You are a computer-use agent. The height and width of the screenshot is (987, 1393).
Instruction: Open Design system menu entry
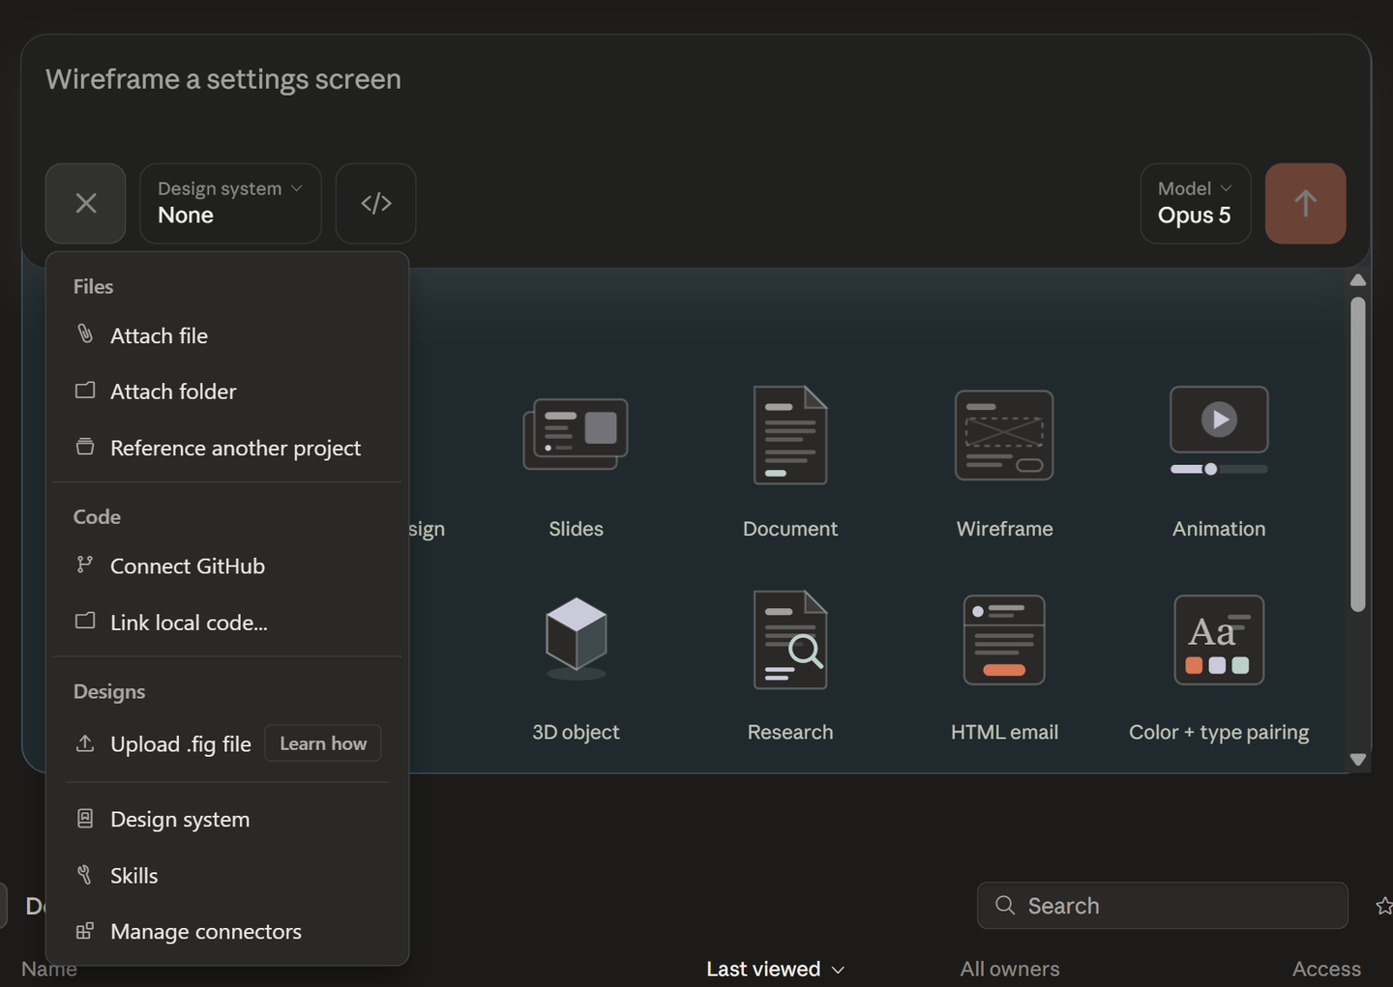(227, 819)
